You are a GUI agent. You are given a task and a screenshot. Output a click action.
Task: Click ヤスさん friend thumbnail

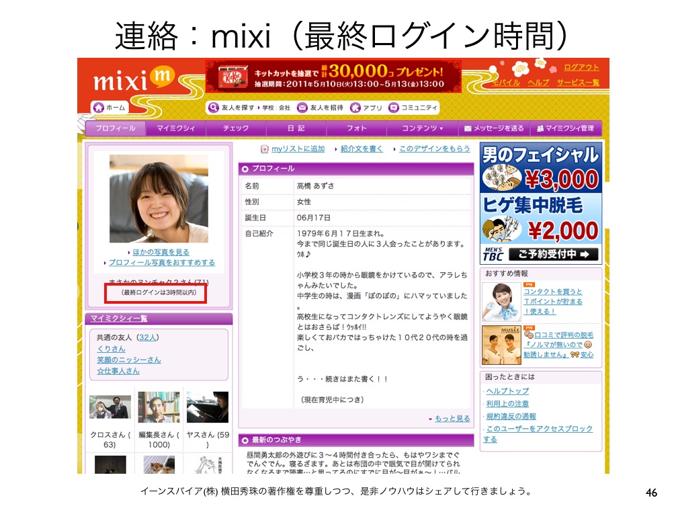208,407
